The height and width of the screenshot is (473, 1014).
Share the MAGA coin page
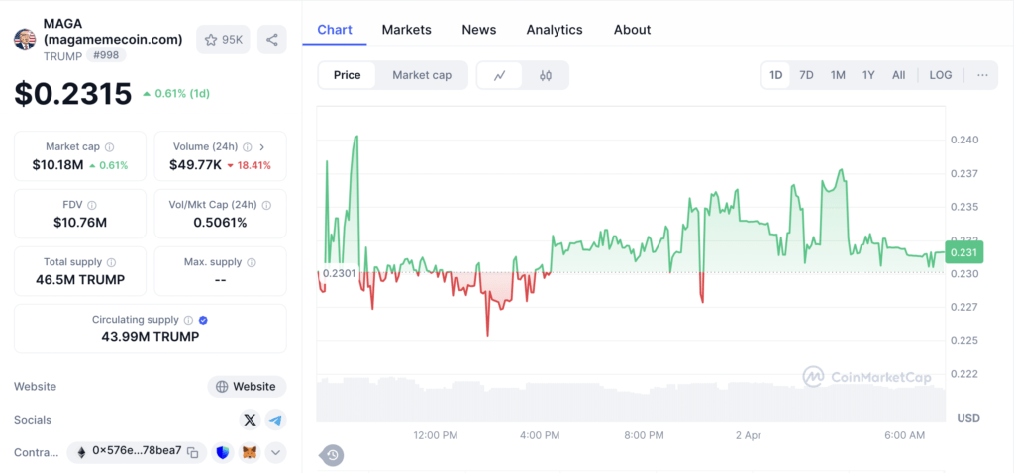tap(272, 40)
